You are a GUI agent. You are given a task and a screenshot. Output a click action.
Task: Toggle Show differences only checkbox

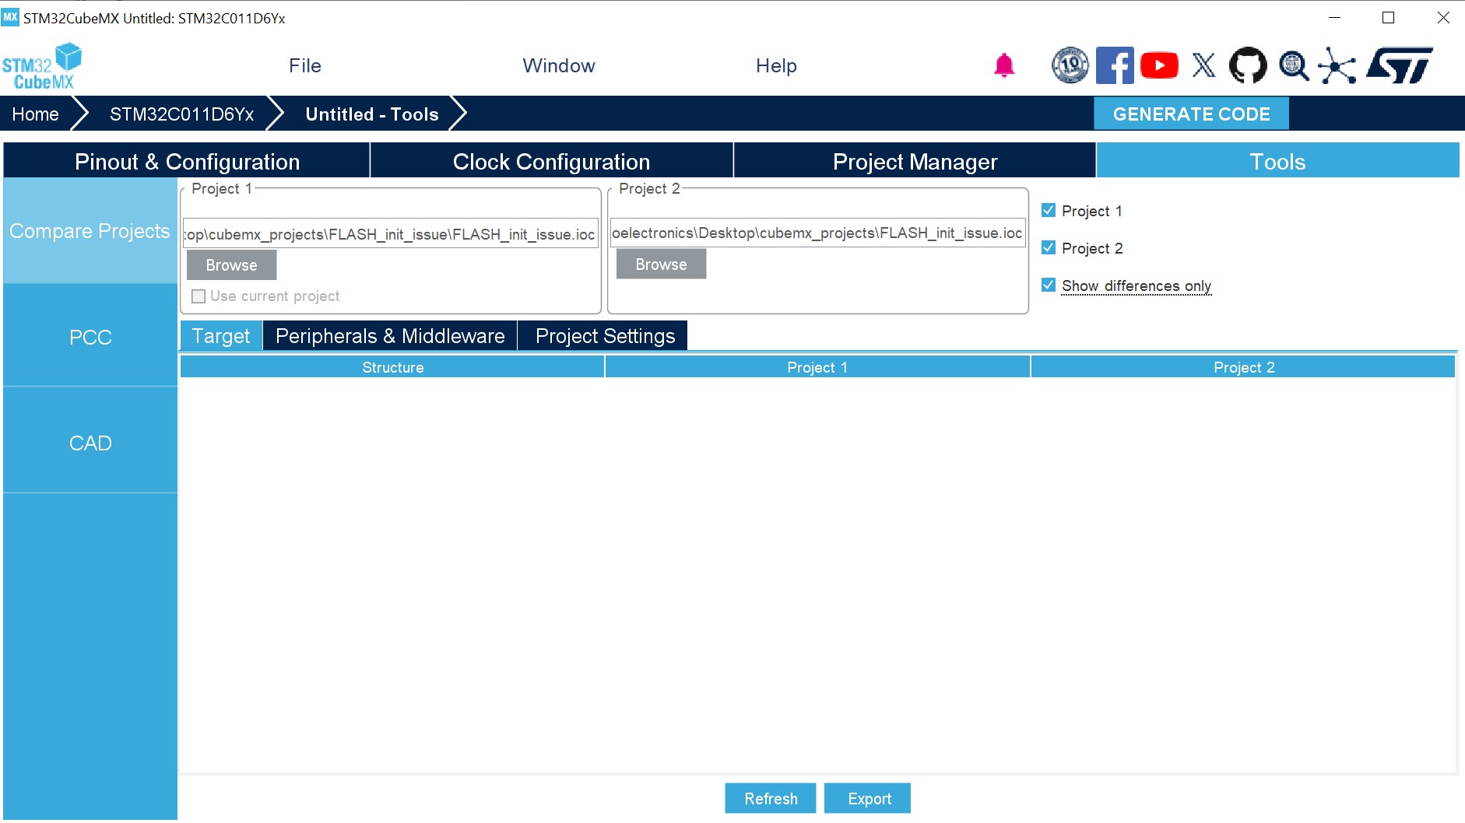point(1049,285)
